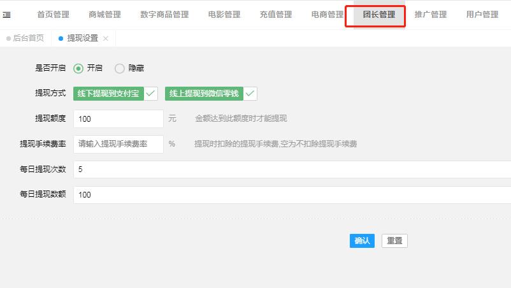Click the % unit text
The height and width of the screenshot is (288, 511).
point(172,144)
